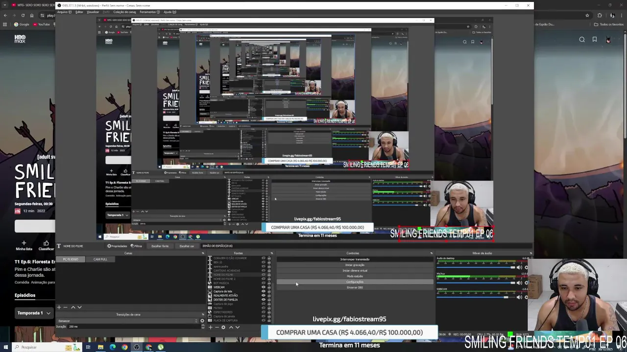Open HBO Max search icon
The height and width of the screenshot is (352, 627).
[582, 40]
